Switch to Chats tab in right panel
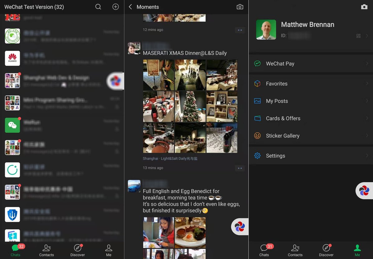The image size is (373, 259). coord(264,250)
